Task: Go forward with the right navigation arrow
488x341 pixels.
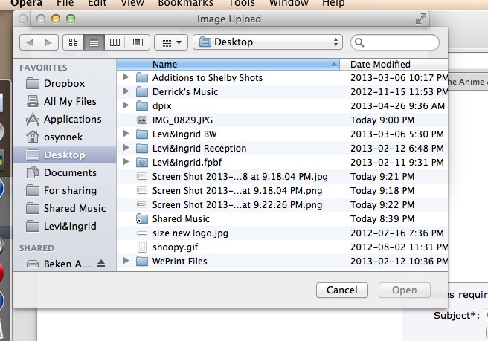Action: coord(48,42)
